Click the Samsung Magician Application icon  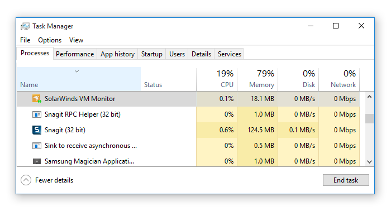(x=37, y=161)
